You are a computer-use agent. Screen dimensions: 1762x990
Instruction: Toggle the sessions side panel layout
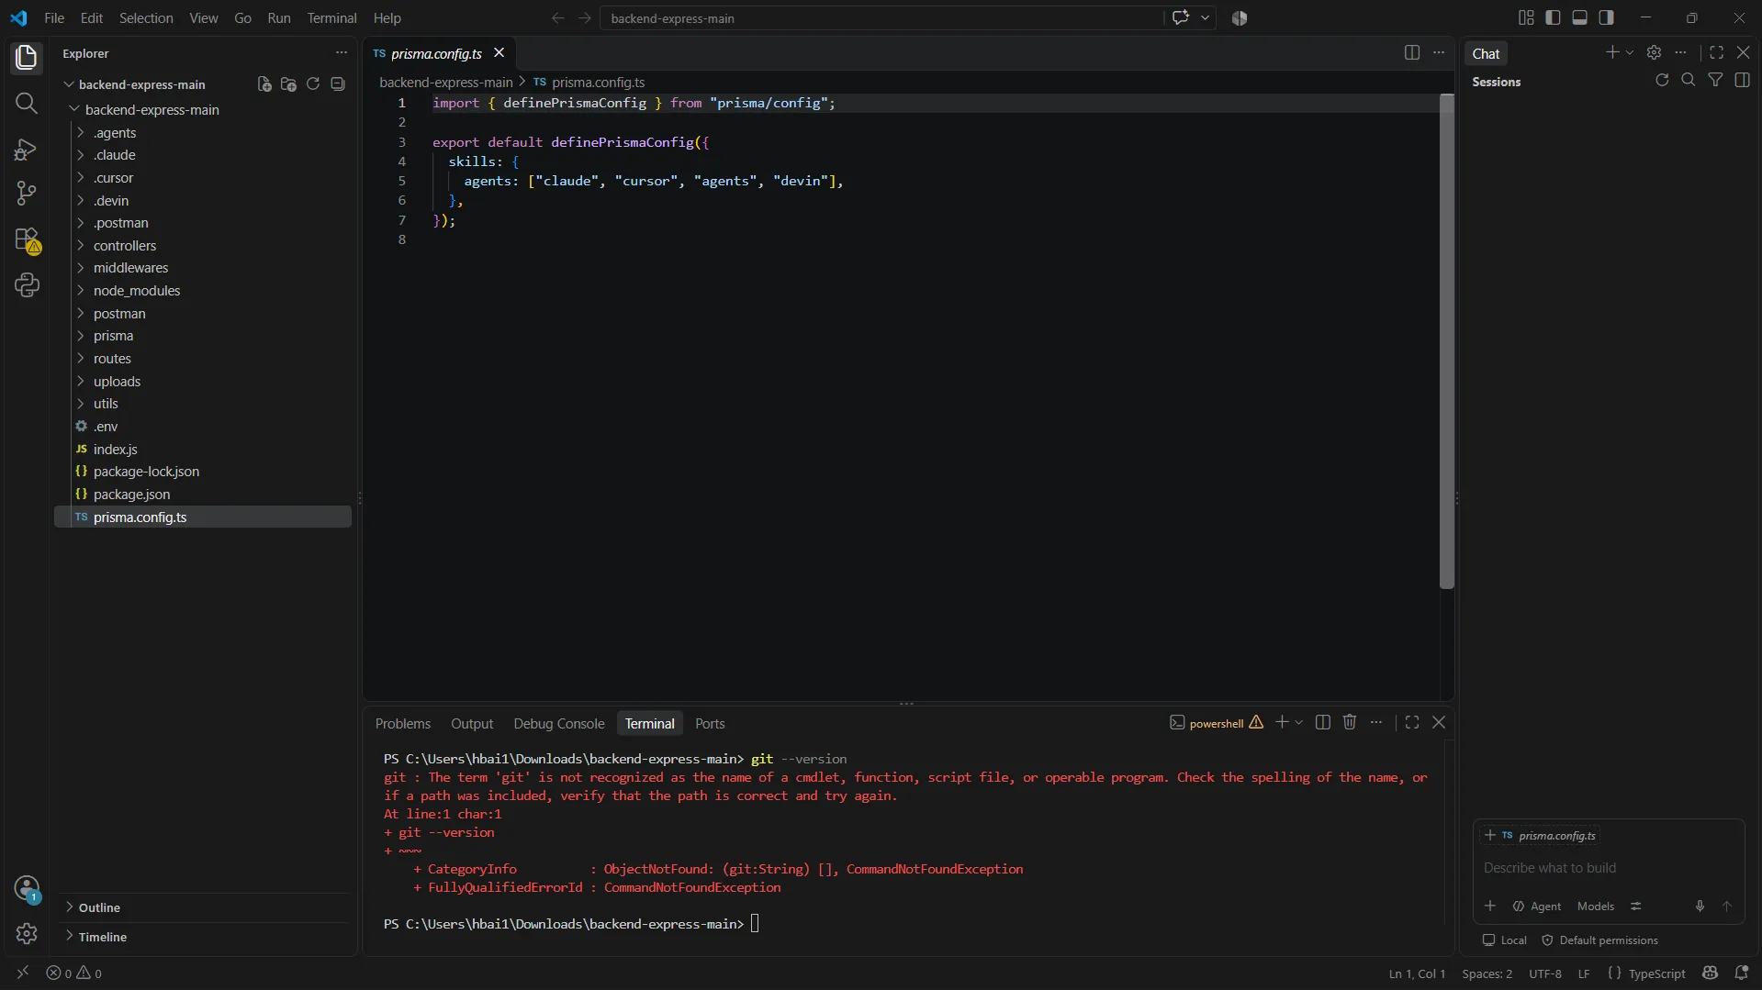pos(1742,81)
